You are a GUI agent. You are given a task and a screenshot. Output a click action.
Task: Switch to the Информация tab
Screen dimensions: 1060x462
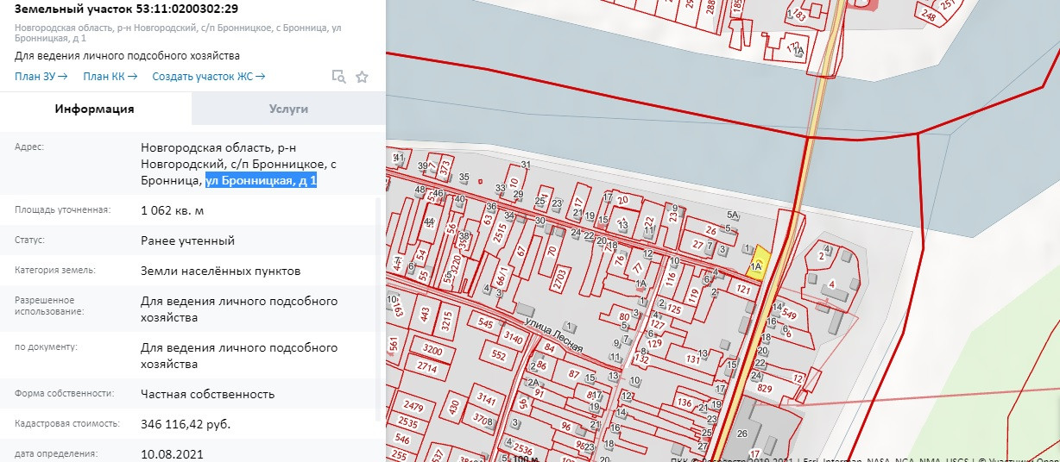(x=95, y=109)
